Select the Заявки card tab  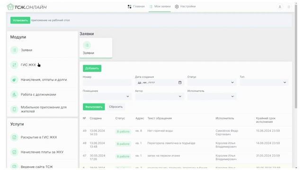click(96, 48)
